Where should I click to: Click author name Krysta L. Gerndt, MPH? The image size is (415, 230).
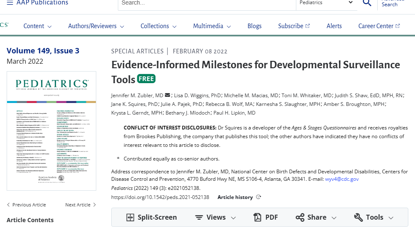pyautogui.click(x=137, y=113)
